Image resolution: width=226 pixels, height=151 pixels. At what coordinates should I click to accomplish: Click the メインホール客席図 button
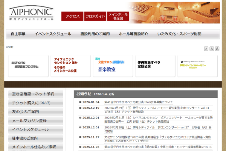[118, 16]
